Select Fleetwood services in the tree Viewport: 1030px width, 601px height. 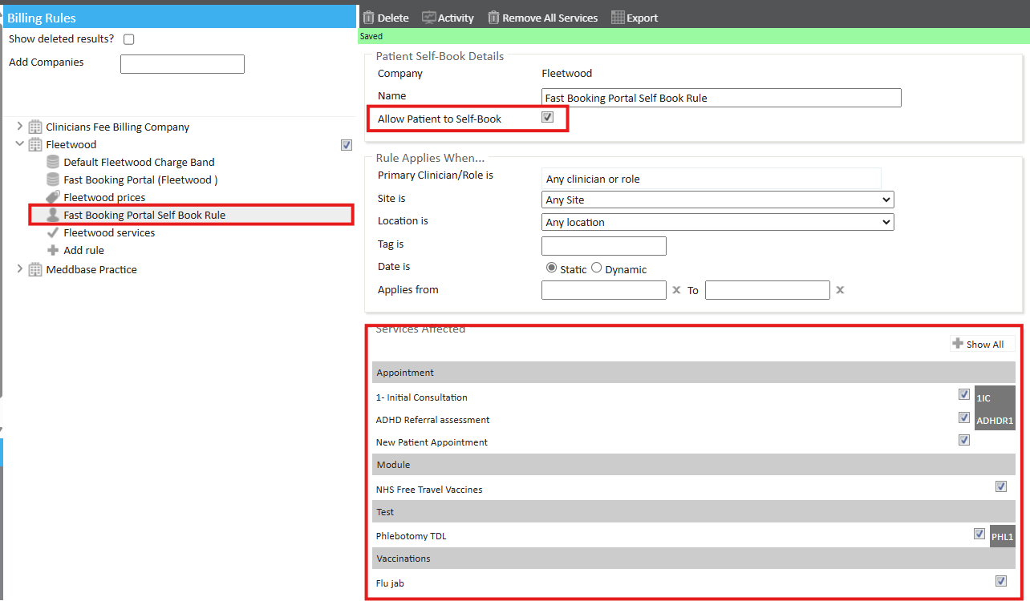[109, 232]
